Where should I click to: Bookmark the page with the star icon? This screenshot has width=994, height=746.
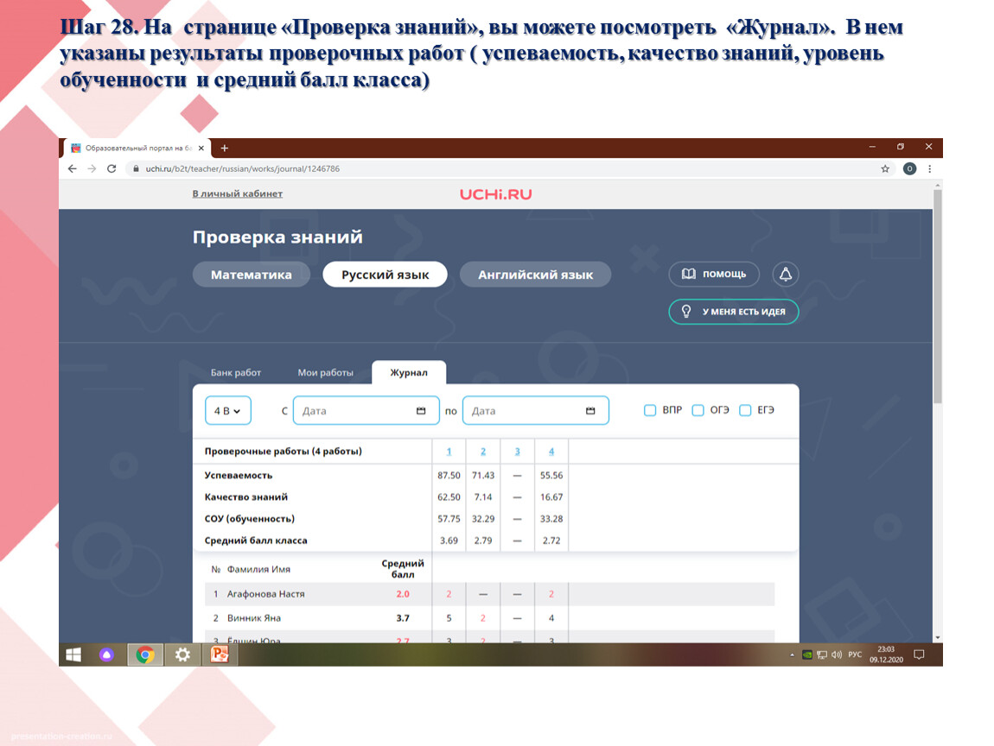point(885,169)
